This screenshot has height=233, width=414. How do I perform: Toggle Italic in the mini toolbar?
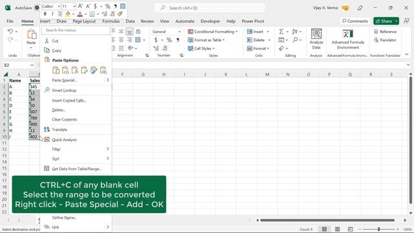[52, 14]
